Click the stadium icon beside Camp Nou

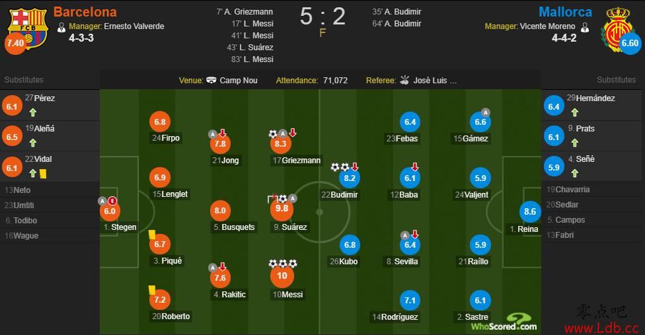tap(211, 81)
